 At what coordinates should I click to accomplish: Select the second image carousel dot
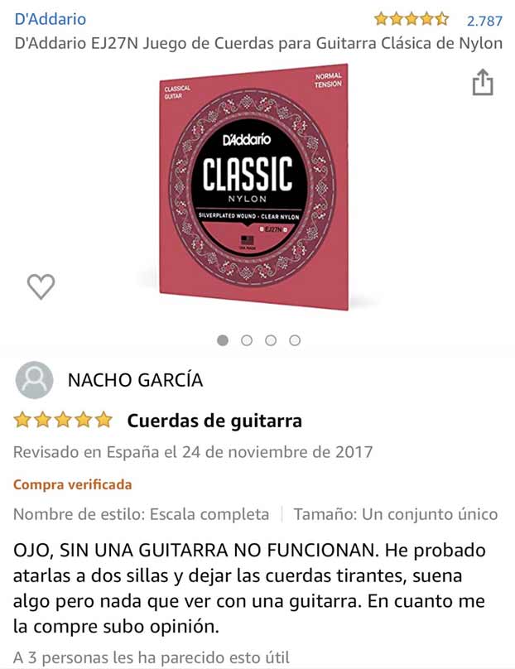pos(247,340)
